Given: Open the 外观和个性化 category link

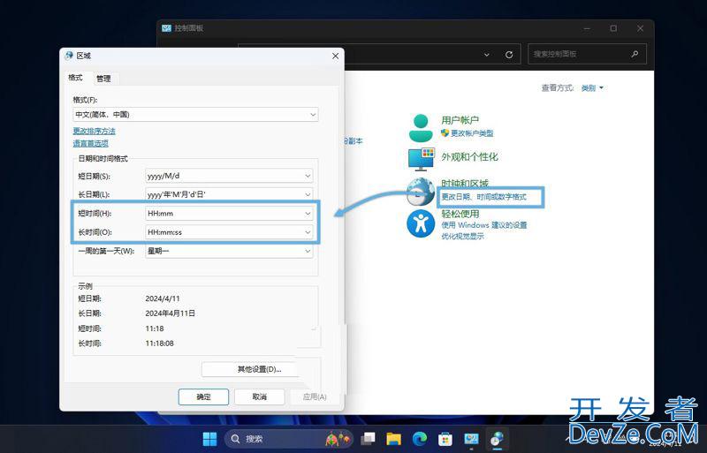Looking at the screenshot, I should point(469,157).
